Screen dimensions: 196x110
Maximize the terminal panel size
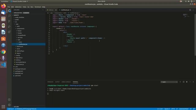tap(190, 82)
